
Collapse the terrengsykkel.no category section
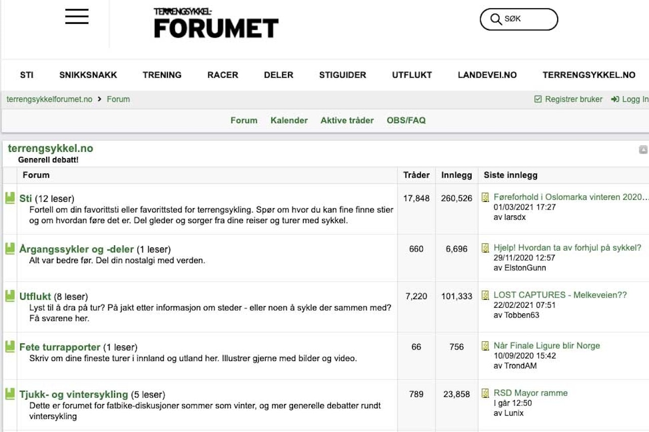point(643,149)
